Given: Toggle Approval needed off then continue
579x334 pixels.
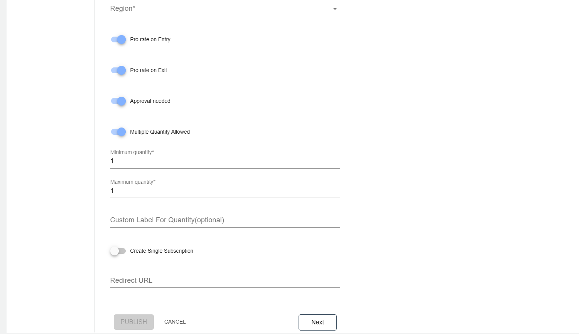Looking at the screenshot, I should point(118,101).
